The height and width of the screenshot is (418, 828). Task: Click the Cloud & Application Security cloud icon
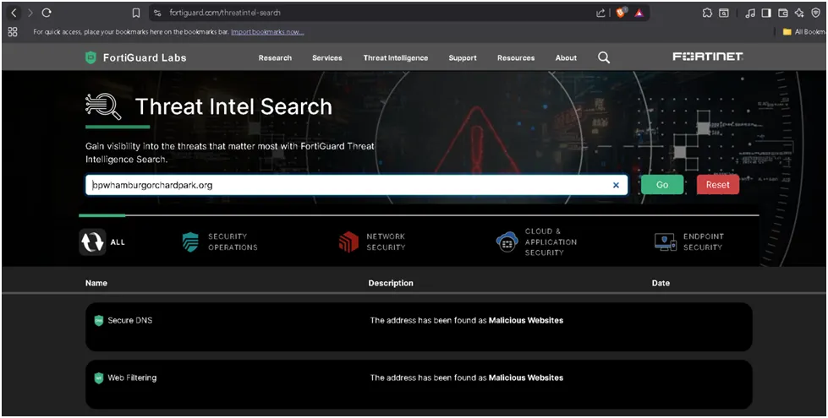click(x=507, y=242)
